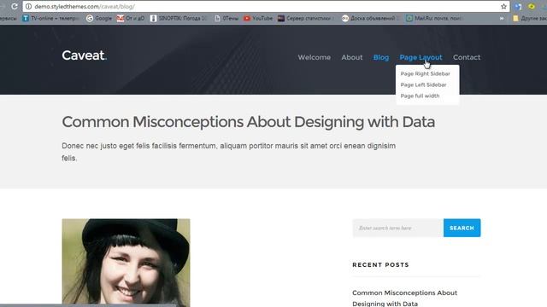Open the Доска объявлений bookmark
Viewport: 547px width, 307px height.
[369, 18]
